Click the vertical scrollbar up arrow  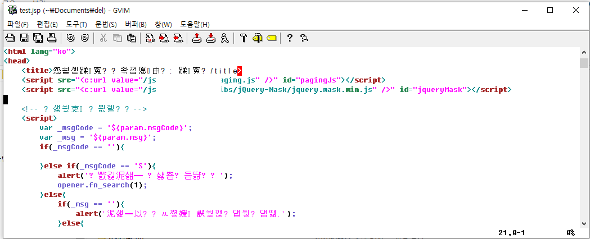click(x=584, y=53)
